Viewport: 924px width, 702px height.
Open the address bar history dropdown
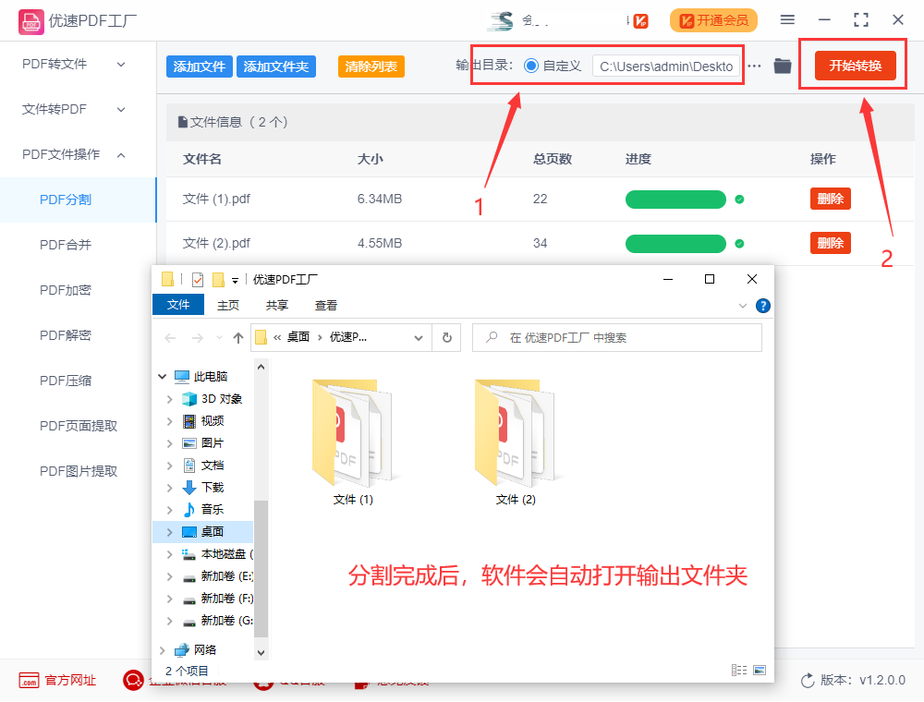click(419, 337)
